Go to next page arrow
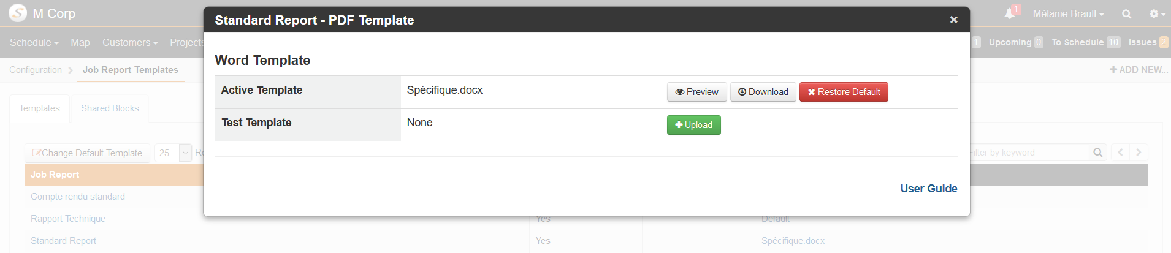The width and height of the screenshot is (1171, 253). [1139, 153]
